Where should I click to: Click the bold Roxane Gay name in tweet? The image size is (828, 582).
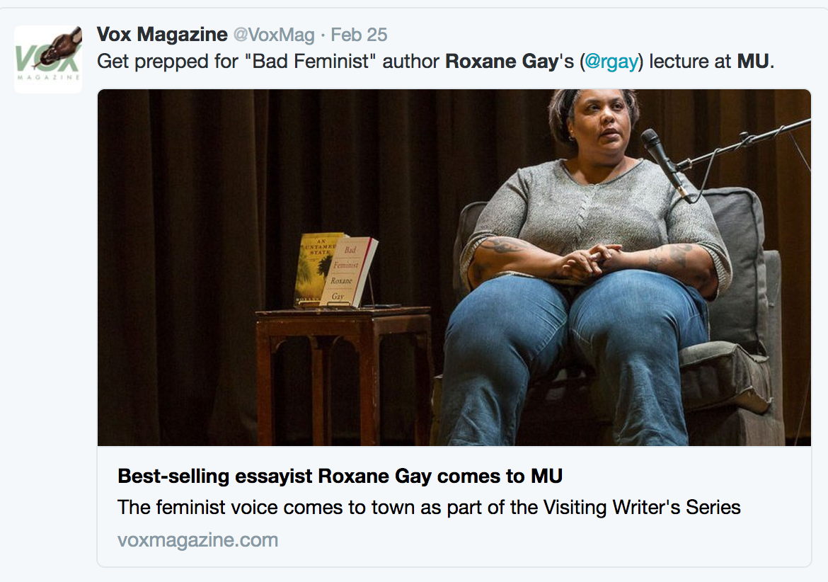point(502,61)
